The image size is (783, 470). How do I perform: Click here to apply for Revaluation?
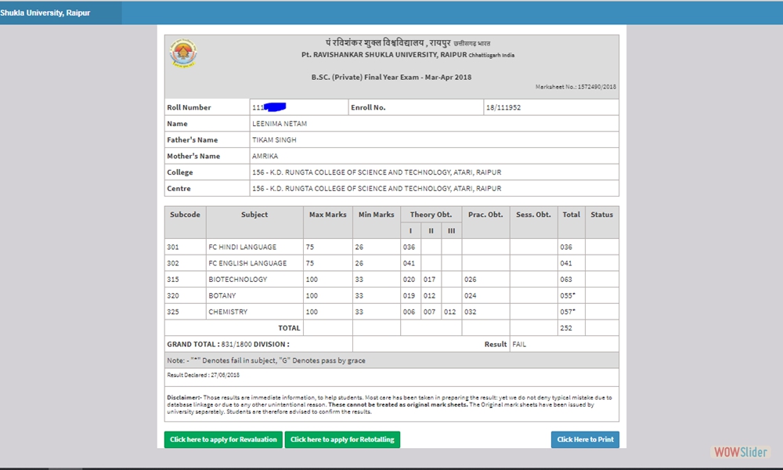[x=223, y=439]
